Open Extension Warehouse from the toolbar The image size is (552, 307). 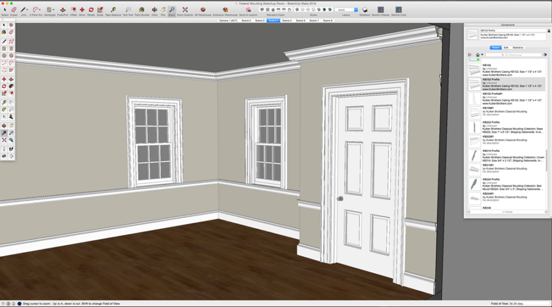tap(225, 10)
